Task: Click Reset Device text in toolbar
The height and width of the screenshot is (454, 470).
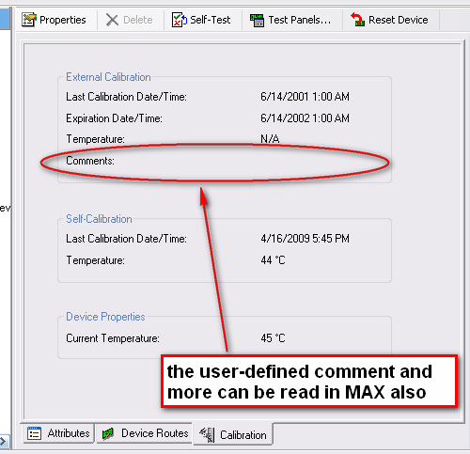Action: pos(399,20)
